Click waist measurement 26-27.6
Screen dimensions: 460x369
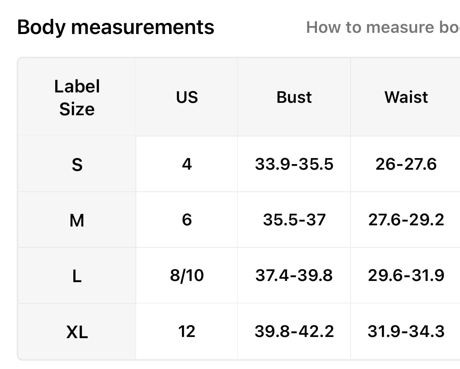point(406,164)
